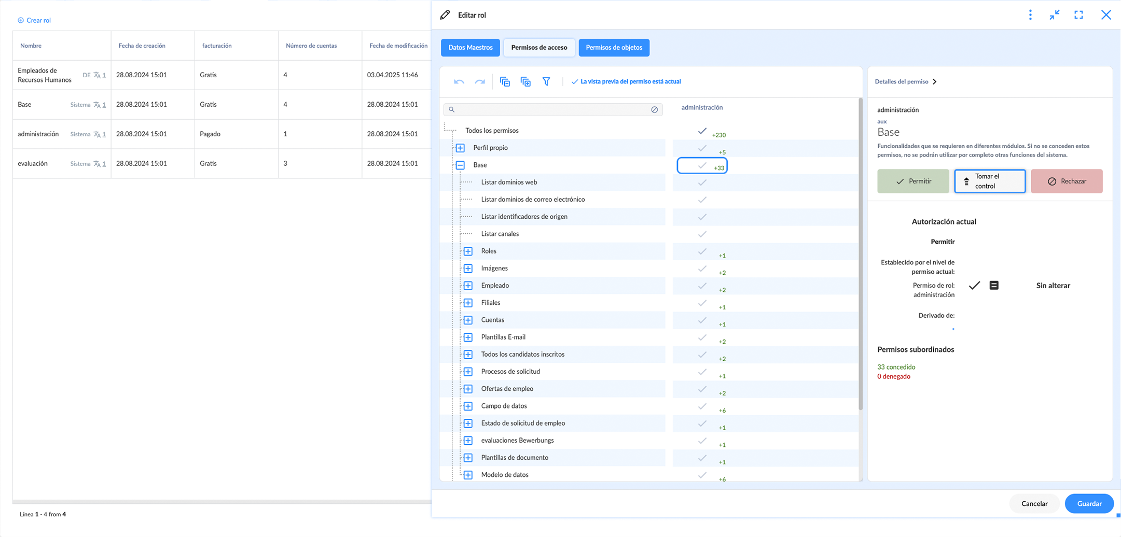The image size is (1121, 537).
Task: Select the evaluación role row
Action: pos(222,164)
